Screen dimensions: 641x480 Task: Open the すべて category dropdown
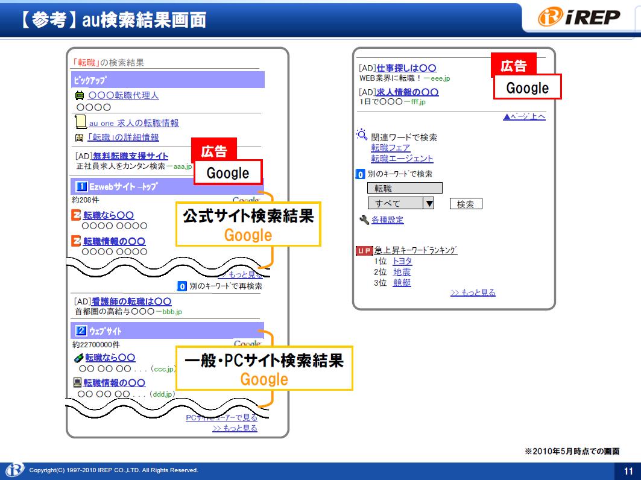pyautogui.click(x=400, y=203)
